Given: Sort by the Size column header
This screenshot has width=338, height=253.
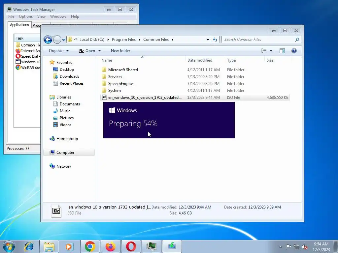Looking at the screenshot, I should pyautogui.click(x=277, y=60).
